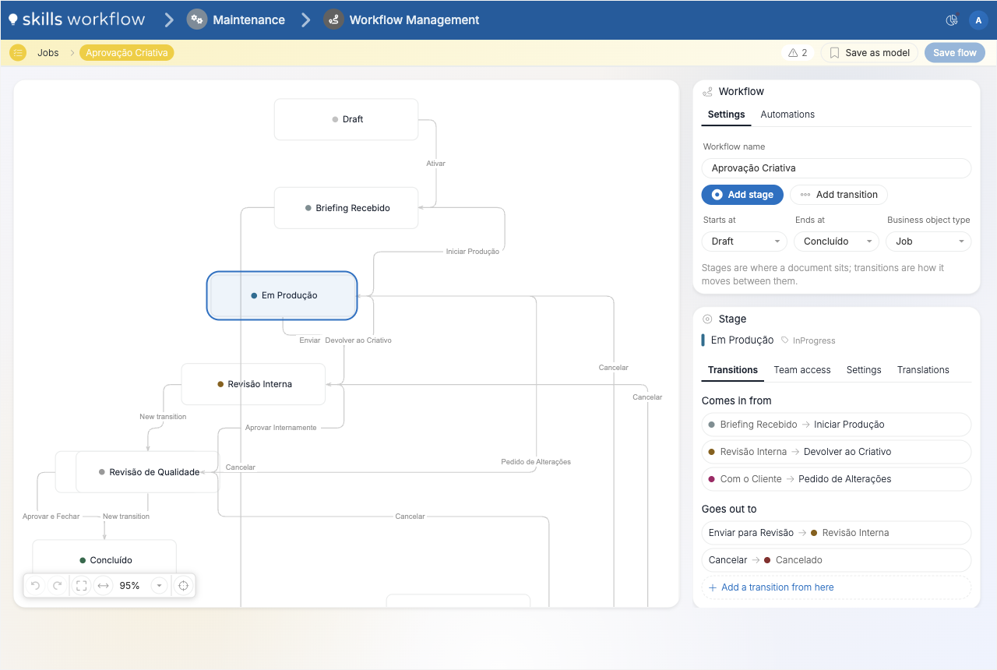997x670 pixels.
Task: Open the user avatar A menu
Action: click(x=978, y=20)
